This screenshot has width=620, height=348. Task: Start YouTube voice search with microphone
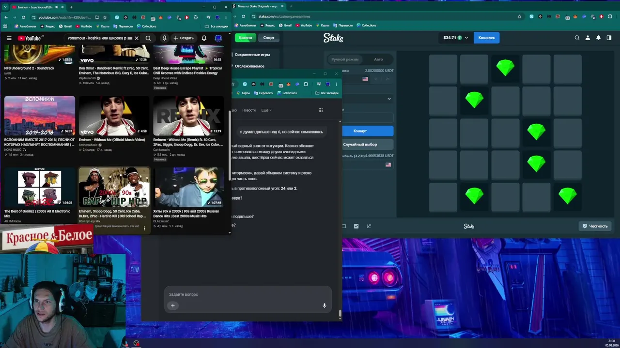click(x=165, y=38)
